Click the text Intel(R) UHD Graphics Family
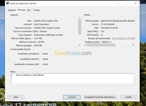146x106 pixels. coord(47,28)
